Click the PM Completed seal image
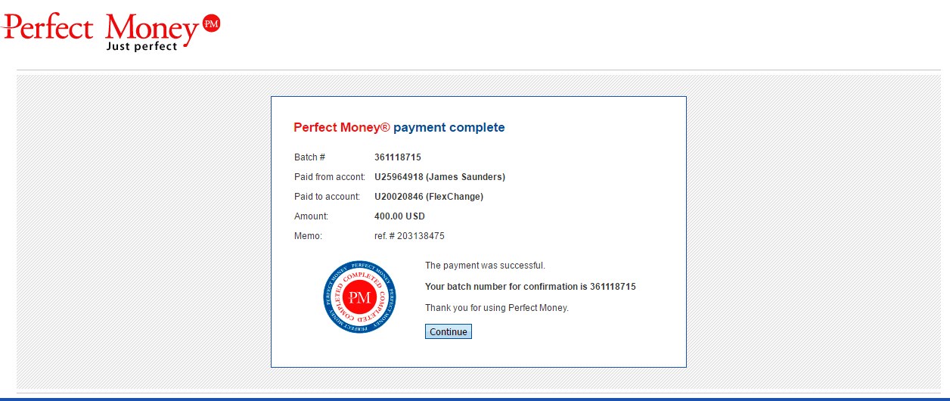The width and height of the screenshot is (950, 401). [359, 297]
